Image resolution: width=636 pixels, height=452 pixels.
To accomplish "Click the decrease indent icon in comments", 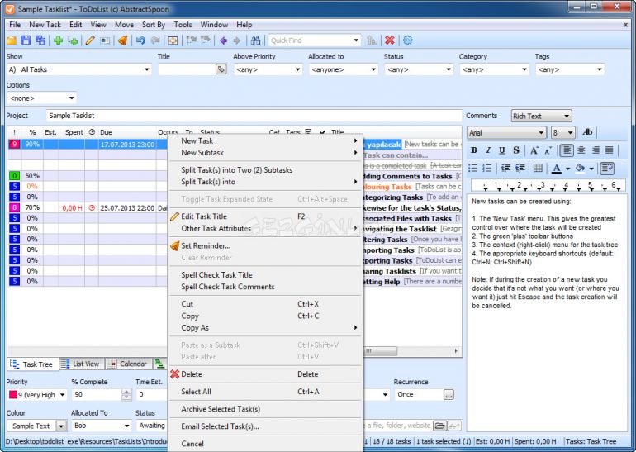I will click(505, 168).
